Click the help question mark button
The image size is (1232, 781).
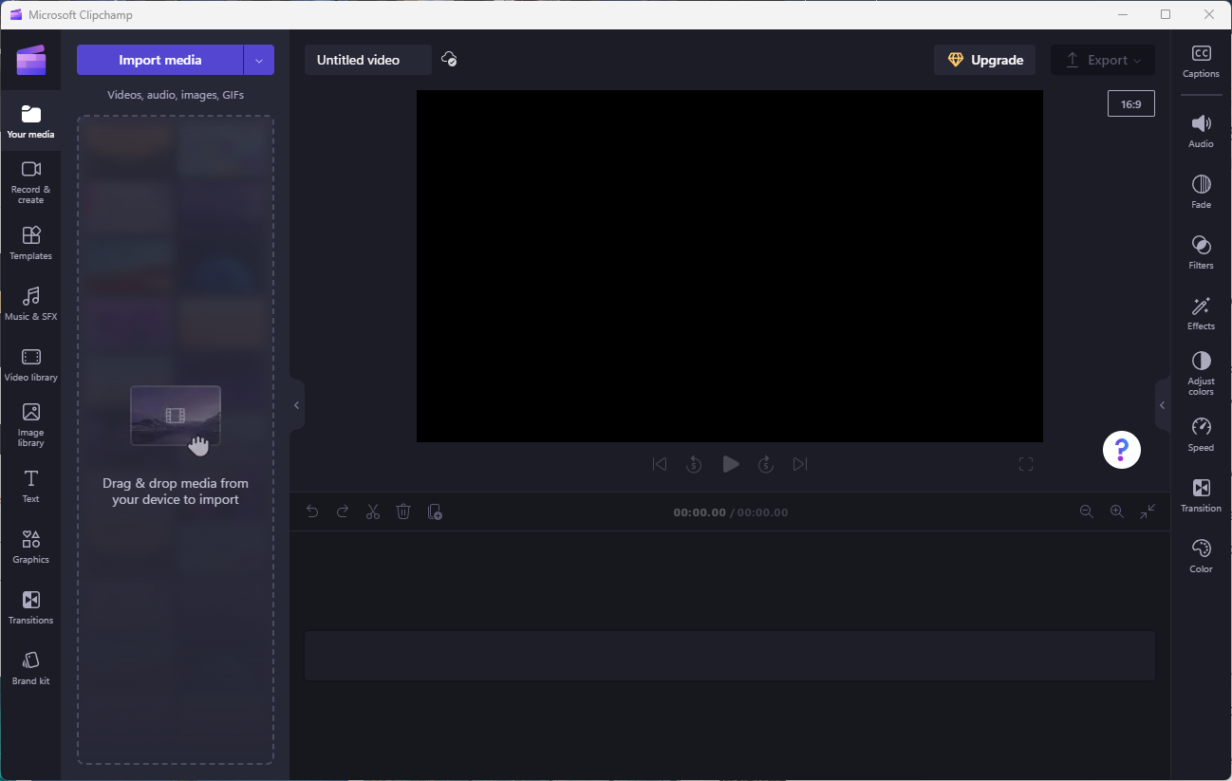point(1122,449)
